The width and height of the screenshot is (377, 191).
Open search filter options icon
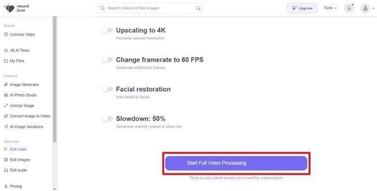pyautogui.click(x=198, y=8)
